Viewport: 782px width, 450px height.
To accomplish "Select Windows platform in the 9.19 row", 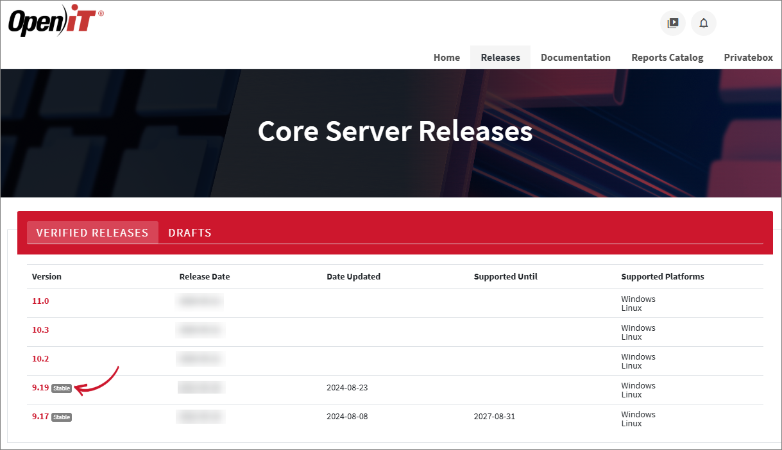I will click(x=638, y=385).
